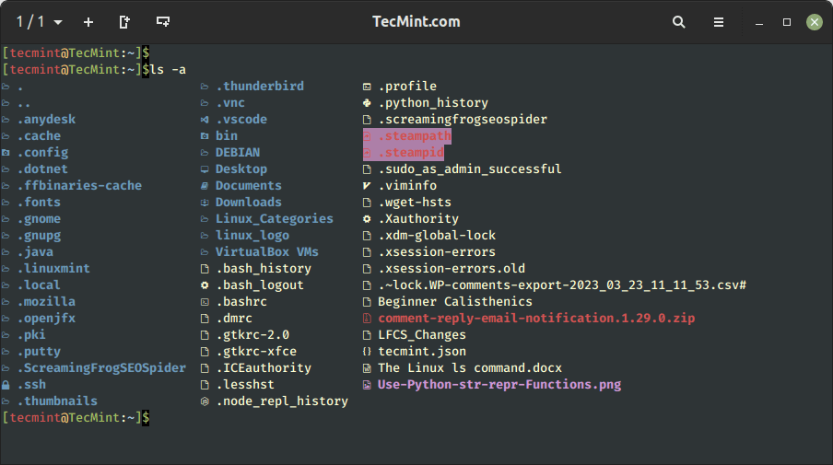The image size is (833, 465).
Task: Open the hamburger menu in header bar
Action: click(x=719, y=21)
